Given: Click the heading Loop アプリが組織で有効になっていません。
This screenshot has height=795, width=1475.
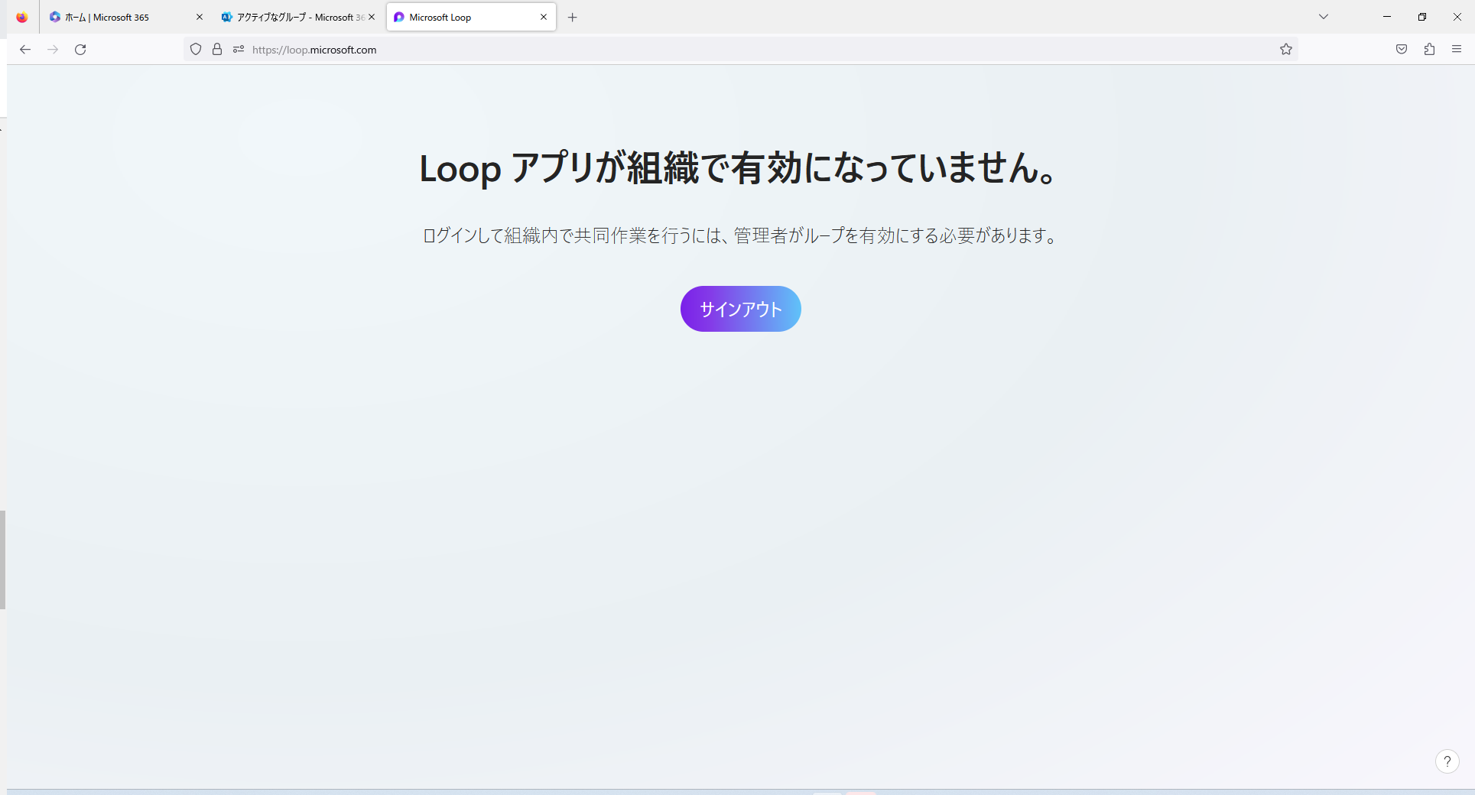Looking at the screenshot, I should tap(739, 168).
